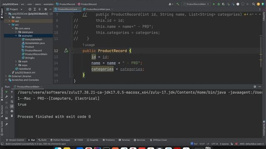This screenshot has height=149, width=266.
Task: Expand External Libraries node
Action: 6,76
